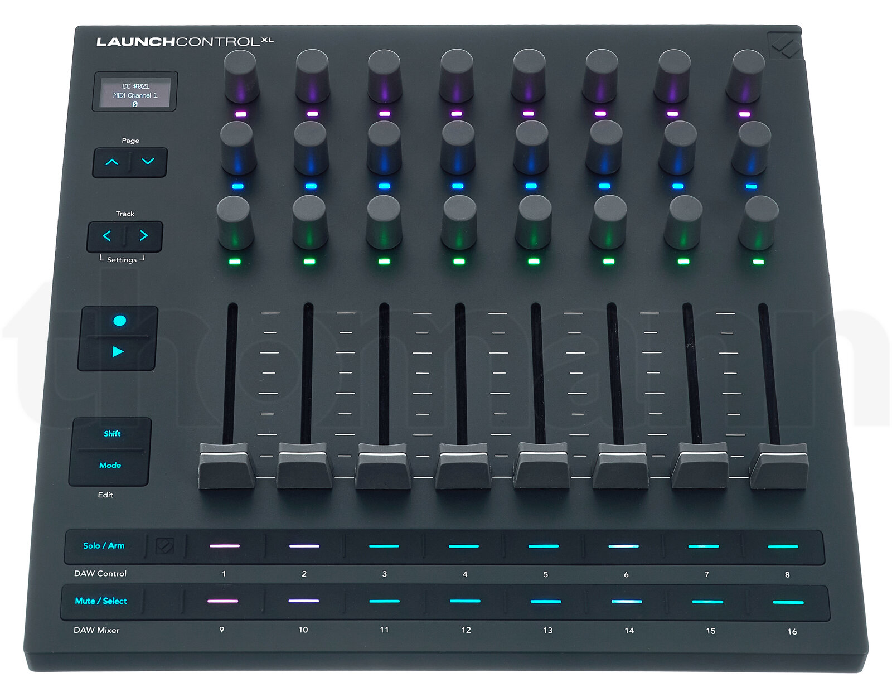Toggle Mute/Select pad numbered 14
This screenshot has width=892, height=697.
point(627,602)
